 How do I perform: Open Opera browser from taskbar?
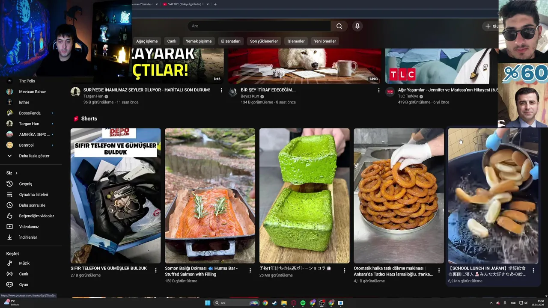tap(293, 303)
